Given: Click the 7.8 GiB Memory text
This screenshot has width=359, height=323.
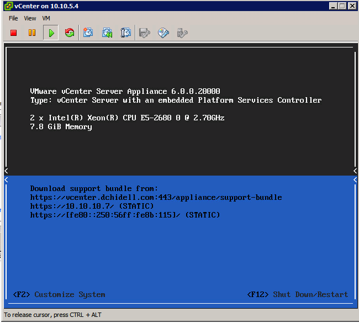Looking at the screenshot, I should [61, 127].
